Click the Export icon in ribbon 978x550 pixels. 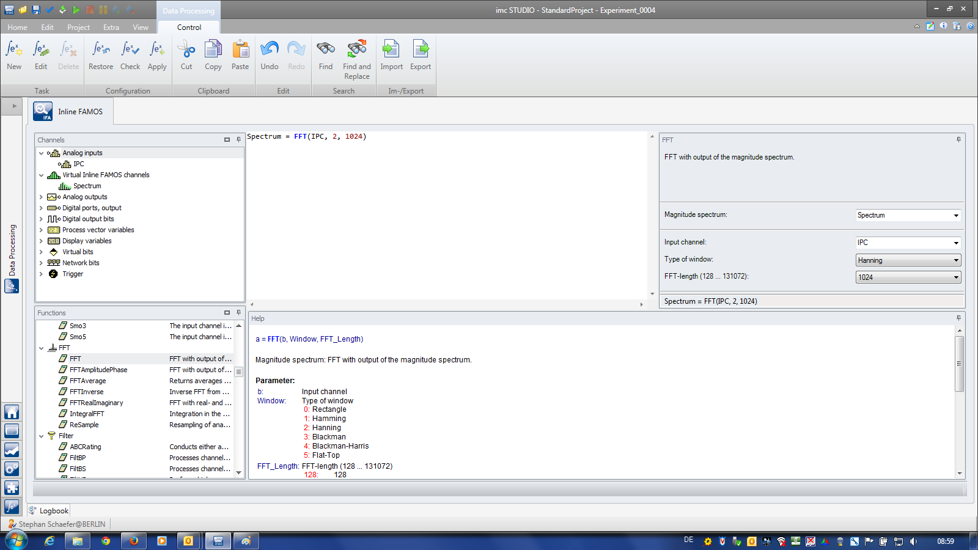point(421,54)
